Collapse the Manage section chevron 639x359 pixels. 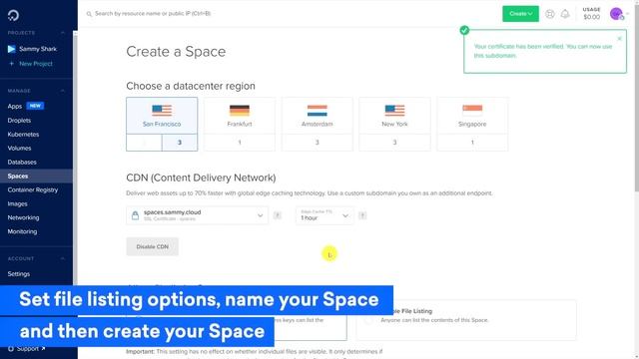(62, 91)
